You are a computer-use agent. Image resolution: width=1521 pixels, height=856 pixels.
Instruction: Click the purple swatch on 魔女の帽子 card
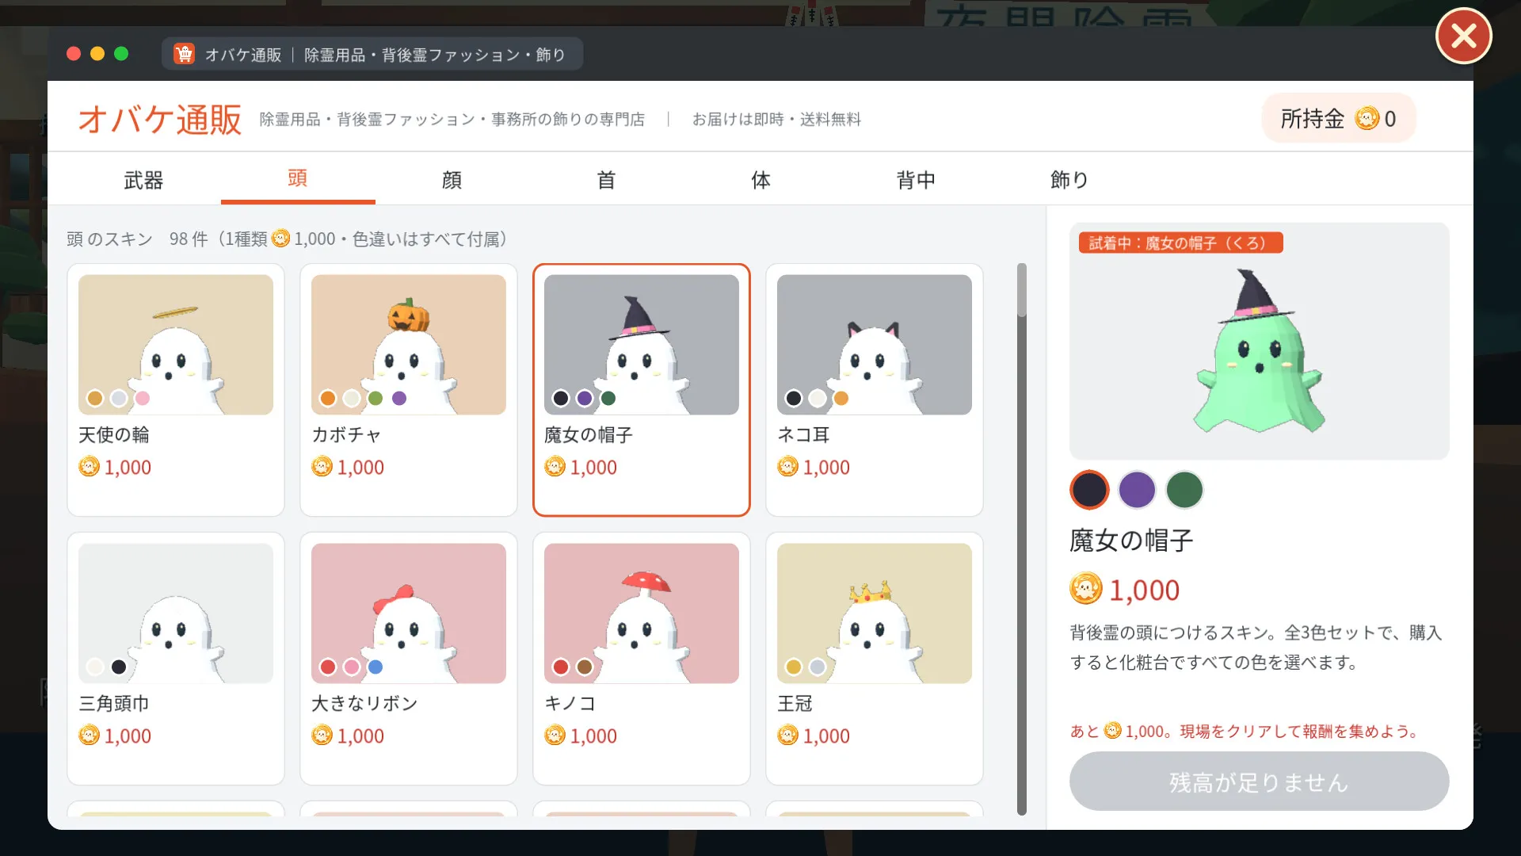pos(585,399)
